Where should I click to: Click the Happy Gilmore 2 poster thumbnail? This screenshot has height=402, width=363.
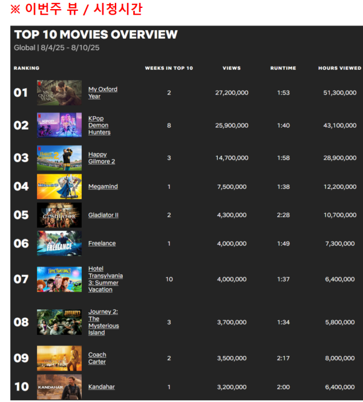coord(59,157)
